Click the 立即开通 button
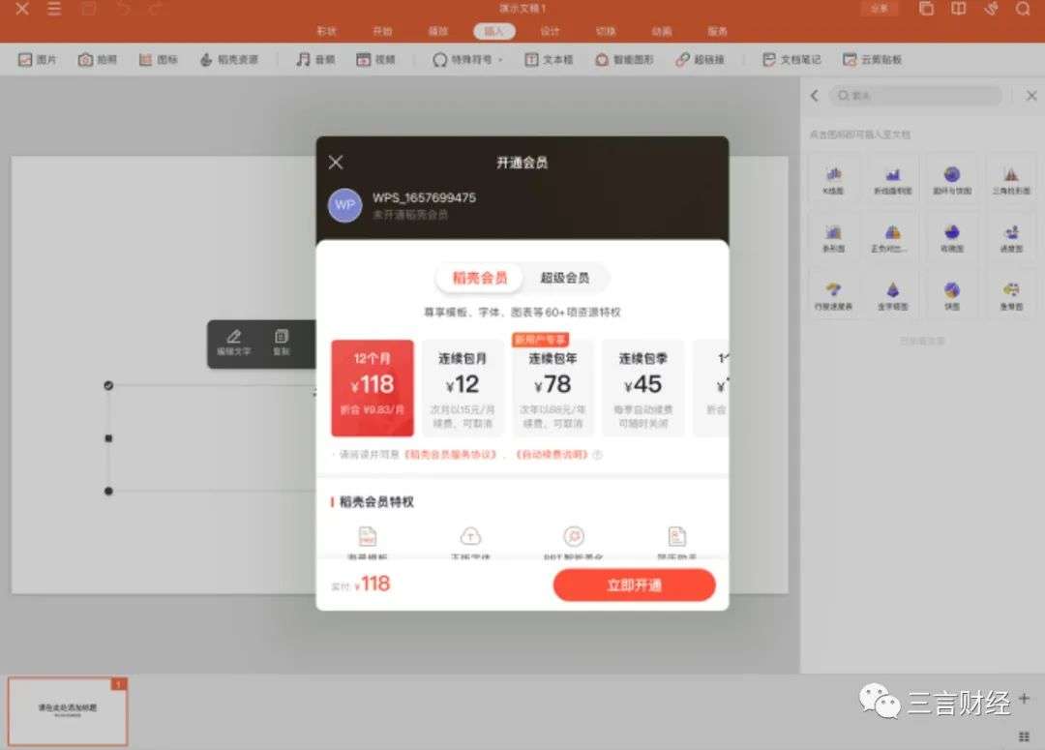1045x750 pixels. click(x=634, y=585)
